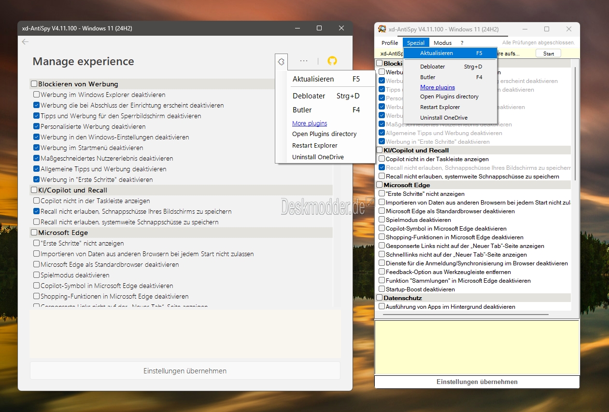Click the beige description box in Manage experience window
The width and height of the screenshot is (609, 412).
185,333
